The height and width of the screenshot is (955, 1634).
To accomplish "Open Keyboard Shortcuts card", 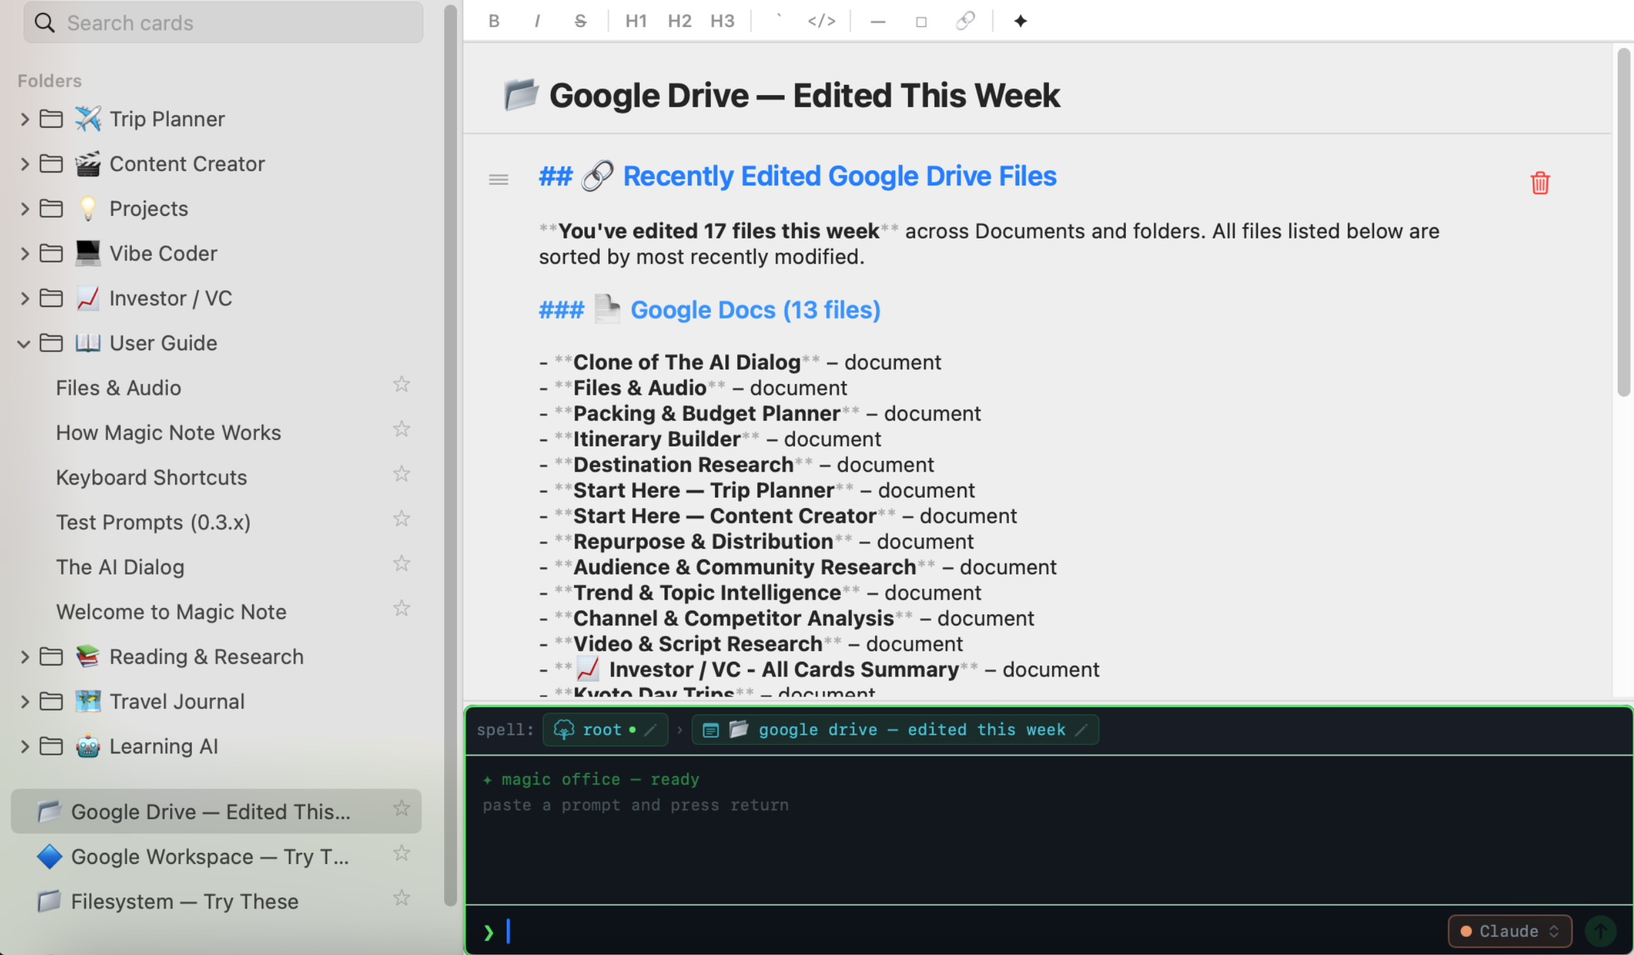I will coord(152,477).
